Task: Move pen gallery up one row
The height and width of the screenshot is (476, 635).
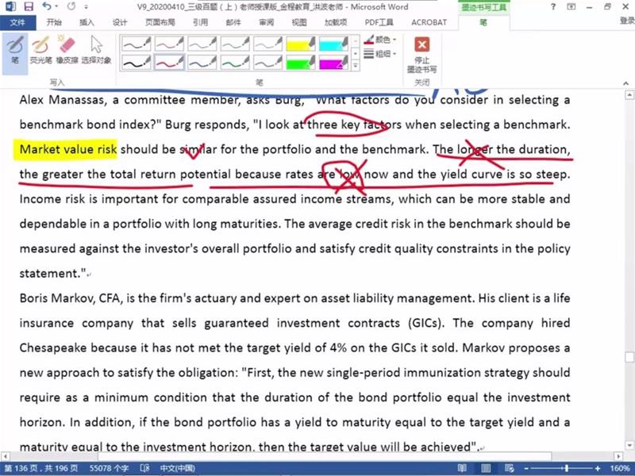Action: pos(355,41)
